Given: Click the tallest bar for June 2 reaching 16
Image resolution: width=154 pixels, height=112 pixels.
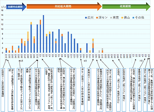Looking at the screenshot, I should (x=44, y=34).
